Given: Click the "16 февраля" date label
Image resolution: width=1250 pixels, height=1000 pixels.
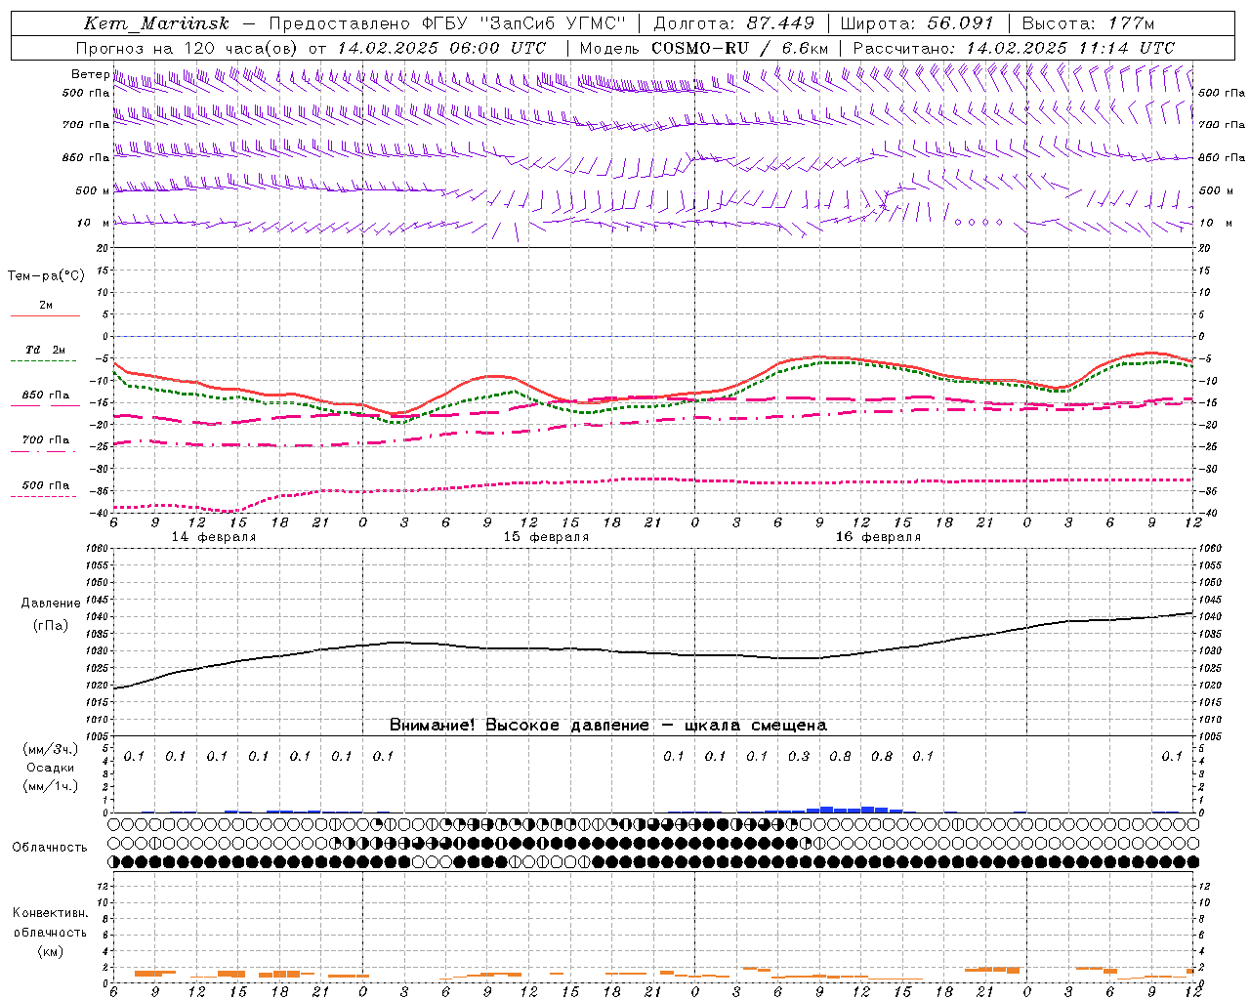Looking at the screenshot, I should (878, 537).
